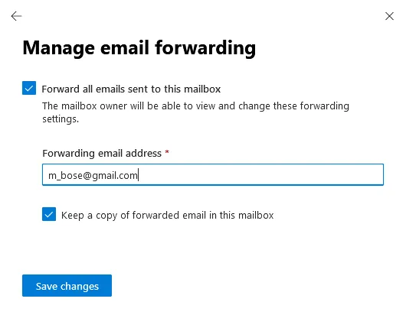The image size is (406, 315).
Task: Place cursor in m_bose@gmail.com text
Action: [x=93, y=176]
